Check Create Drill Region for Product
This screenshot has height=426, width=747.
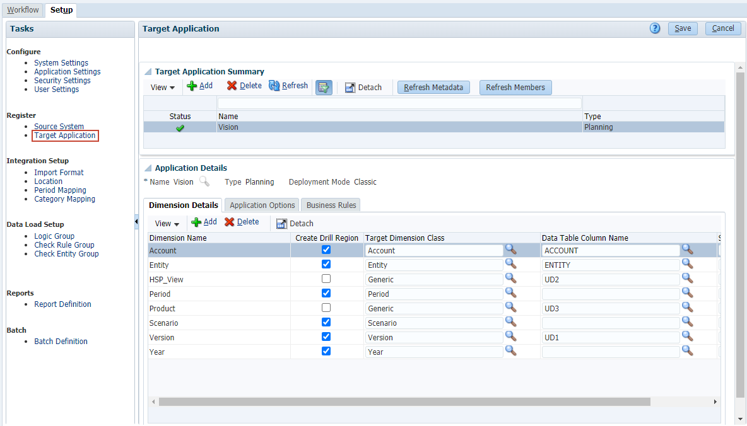pos(326,308)
